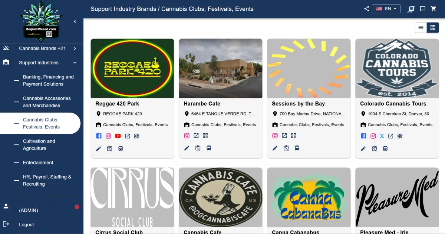Open the EN language dropdown
This screenshot has height=234, width=445.
(x=386, y=9)
